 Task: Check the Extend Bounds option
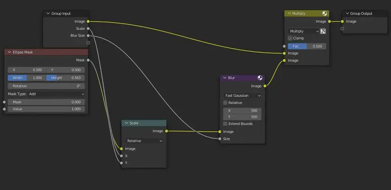226,124
